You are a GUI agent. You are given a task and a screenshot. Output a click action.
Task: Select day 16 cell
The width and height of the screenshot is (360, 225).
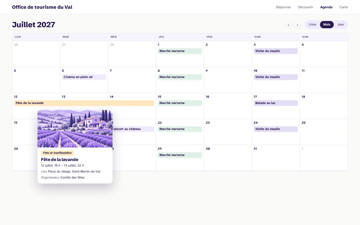228,106
